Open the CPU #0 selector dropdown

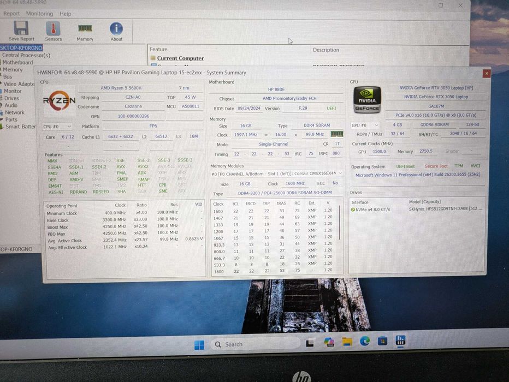[57, 127]
